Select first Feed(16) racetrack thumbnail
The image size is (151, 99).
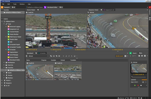point(40,72)
